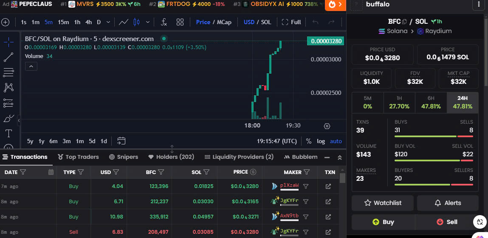Image resolution: width=488 pixels, height=238 pixels.
Task: Select the 5m timeframe
Action: 48,22
